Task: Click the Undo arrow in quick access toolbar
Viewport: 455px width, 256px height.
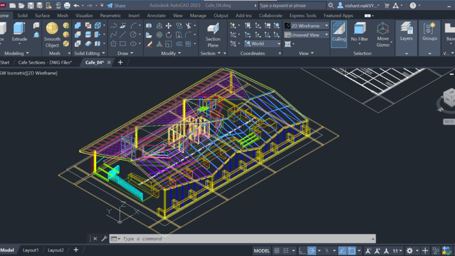Action: coord(76,6)
